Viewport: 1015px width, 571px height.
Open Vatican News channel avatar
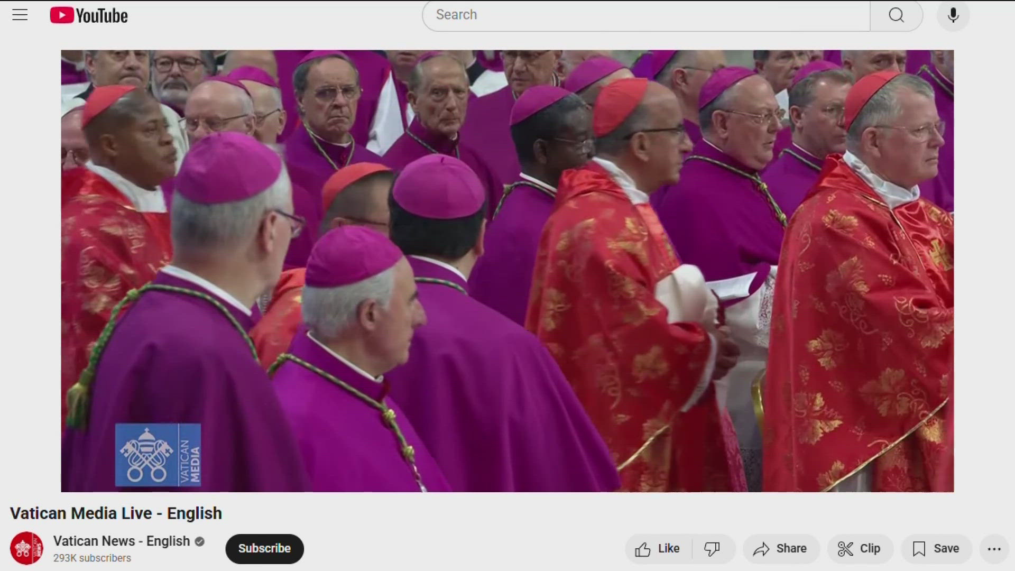click(x=26, y=549)
